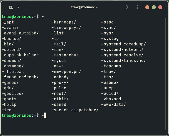Click the ~daemon/ entry
Image resolution: width=169 pixels, height=136 pixels.
(x=11, y=61)
